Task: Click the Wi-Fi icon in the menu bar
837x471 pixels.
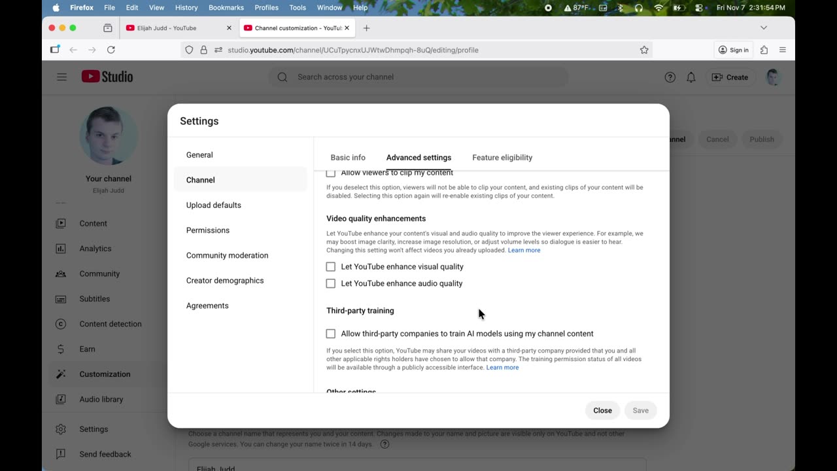Action: coord(658,8)
